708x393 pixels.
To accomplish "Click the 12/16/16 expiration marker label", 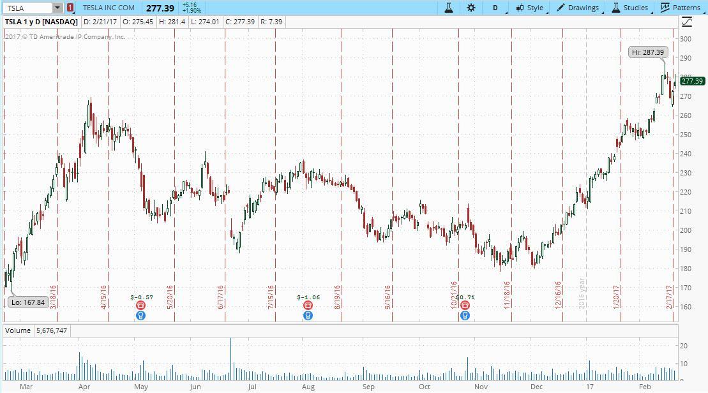I will [557, 295].
